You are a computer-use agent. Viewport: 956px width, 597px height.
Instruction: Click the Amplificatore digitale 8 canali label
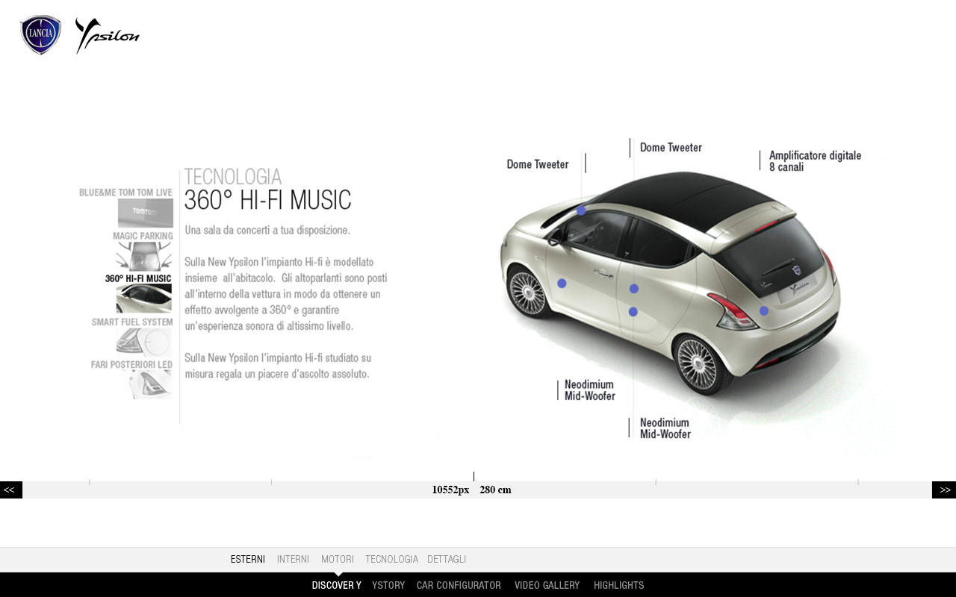pyautogui.click(x=815, y=161)
